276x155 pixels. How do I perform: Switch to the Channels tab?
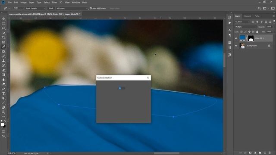pos(247,16)
